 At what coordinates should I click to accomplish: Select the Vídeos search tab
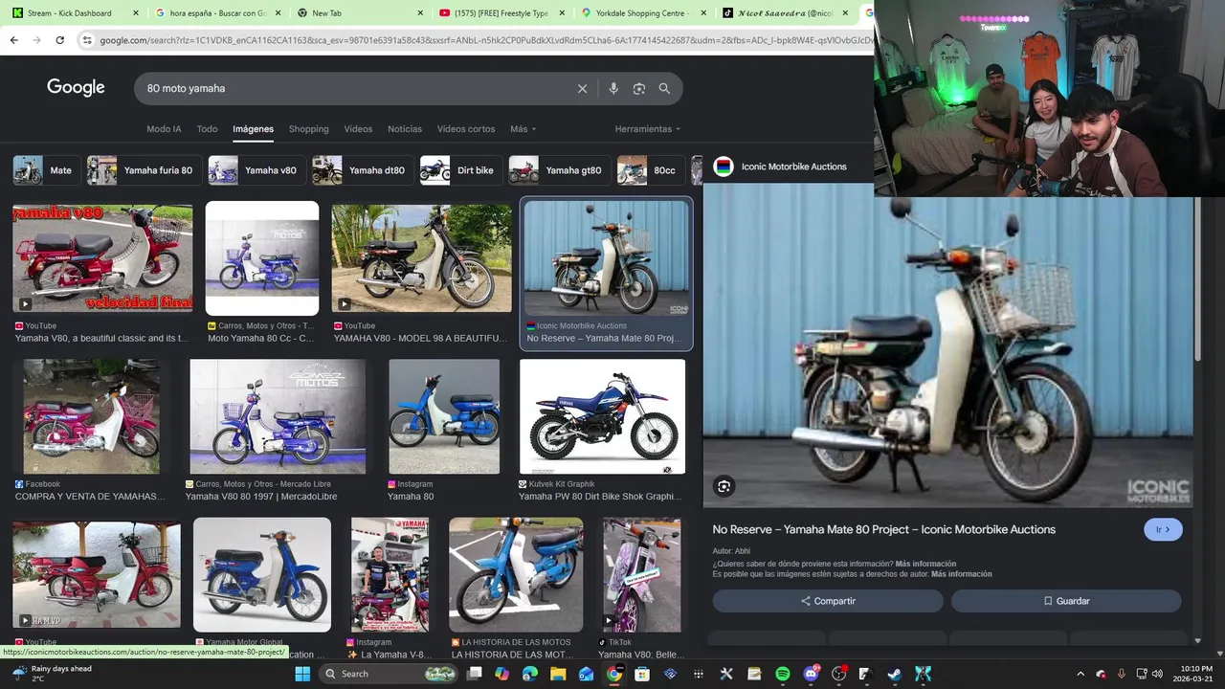click(358, 129)
